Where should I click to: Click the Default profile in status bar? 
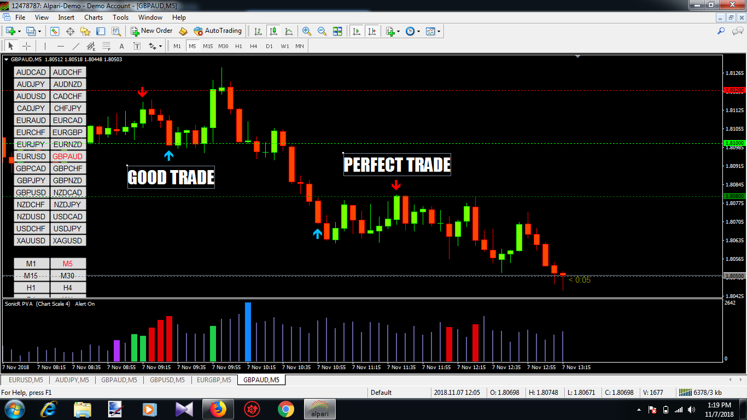(381, 392)
